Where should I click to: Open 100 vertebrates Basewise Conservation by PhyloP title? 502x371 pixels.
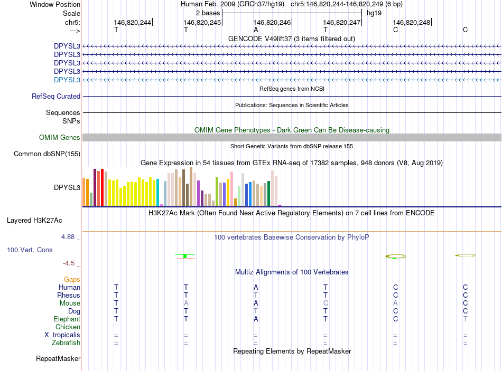click(292, 237)
